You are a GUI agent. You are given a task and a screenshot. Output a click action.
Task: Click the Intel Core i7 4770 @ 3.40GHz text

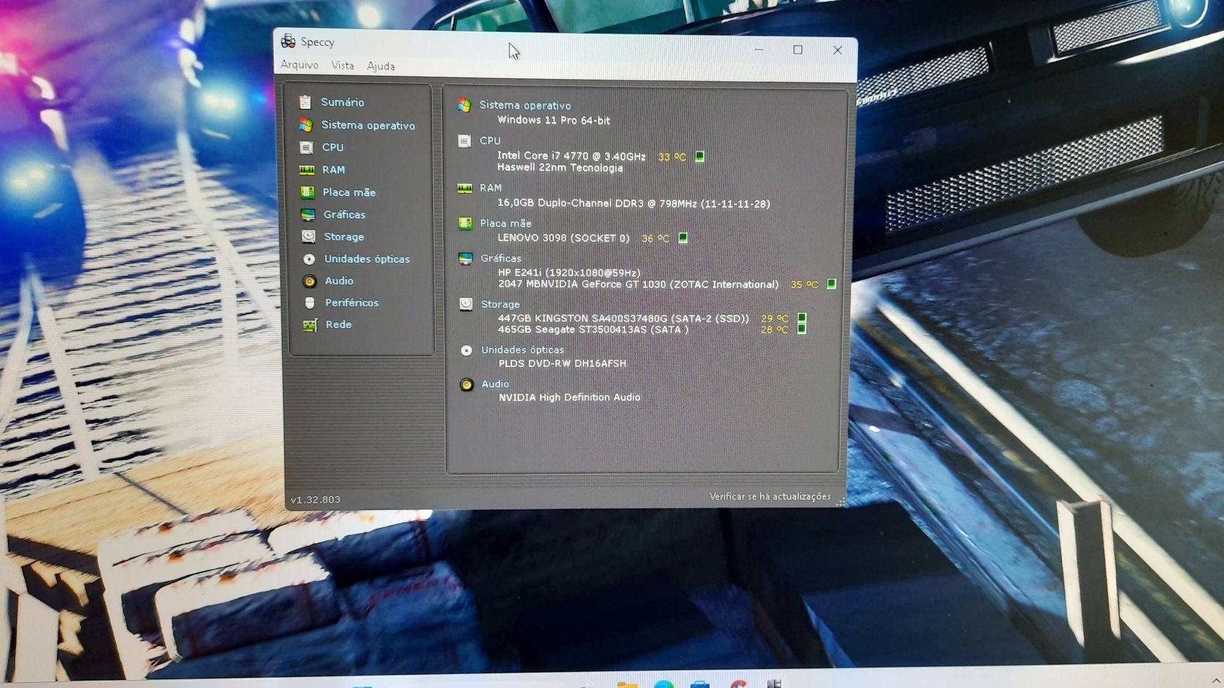(571, 156)
